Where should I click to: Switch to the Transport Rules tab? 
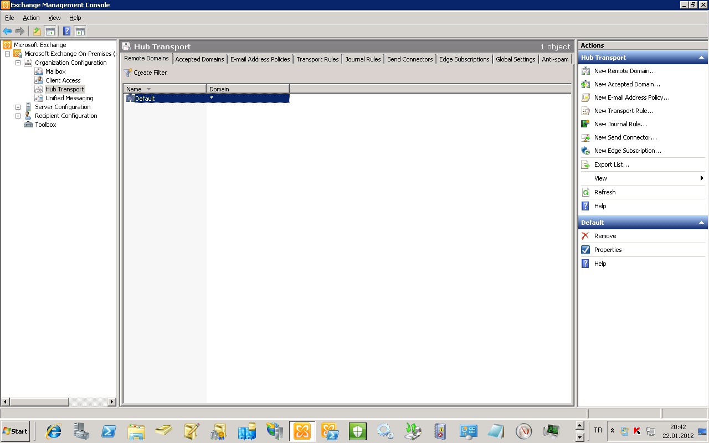click(317, 59)
